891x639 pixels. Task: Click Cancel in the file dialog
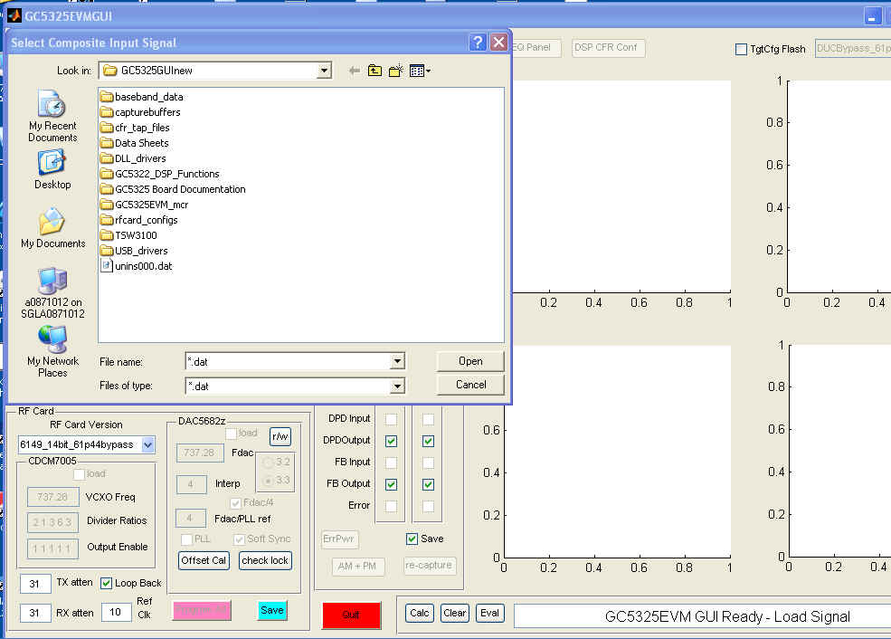pos(470,385)
